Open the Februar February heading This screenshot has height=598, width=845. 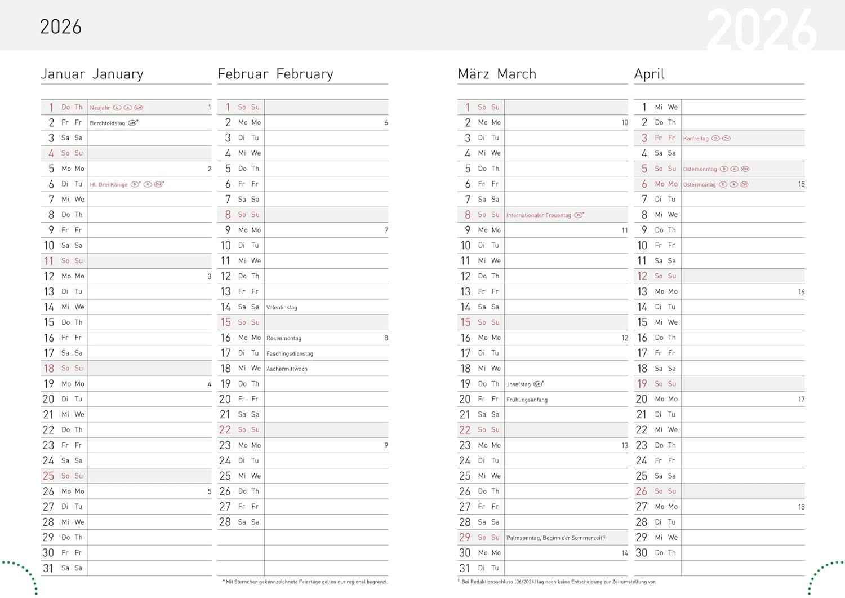(275, 74)
